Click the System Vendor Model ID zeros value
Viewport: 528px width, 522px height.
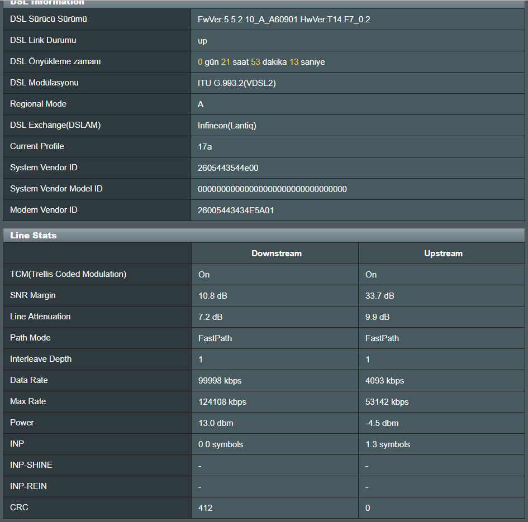tap(272, 189)
